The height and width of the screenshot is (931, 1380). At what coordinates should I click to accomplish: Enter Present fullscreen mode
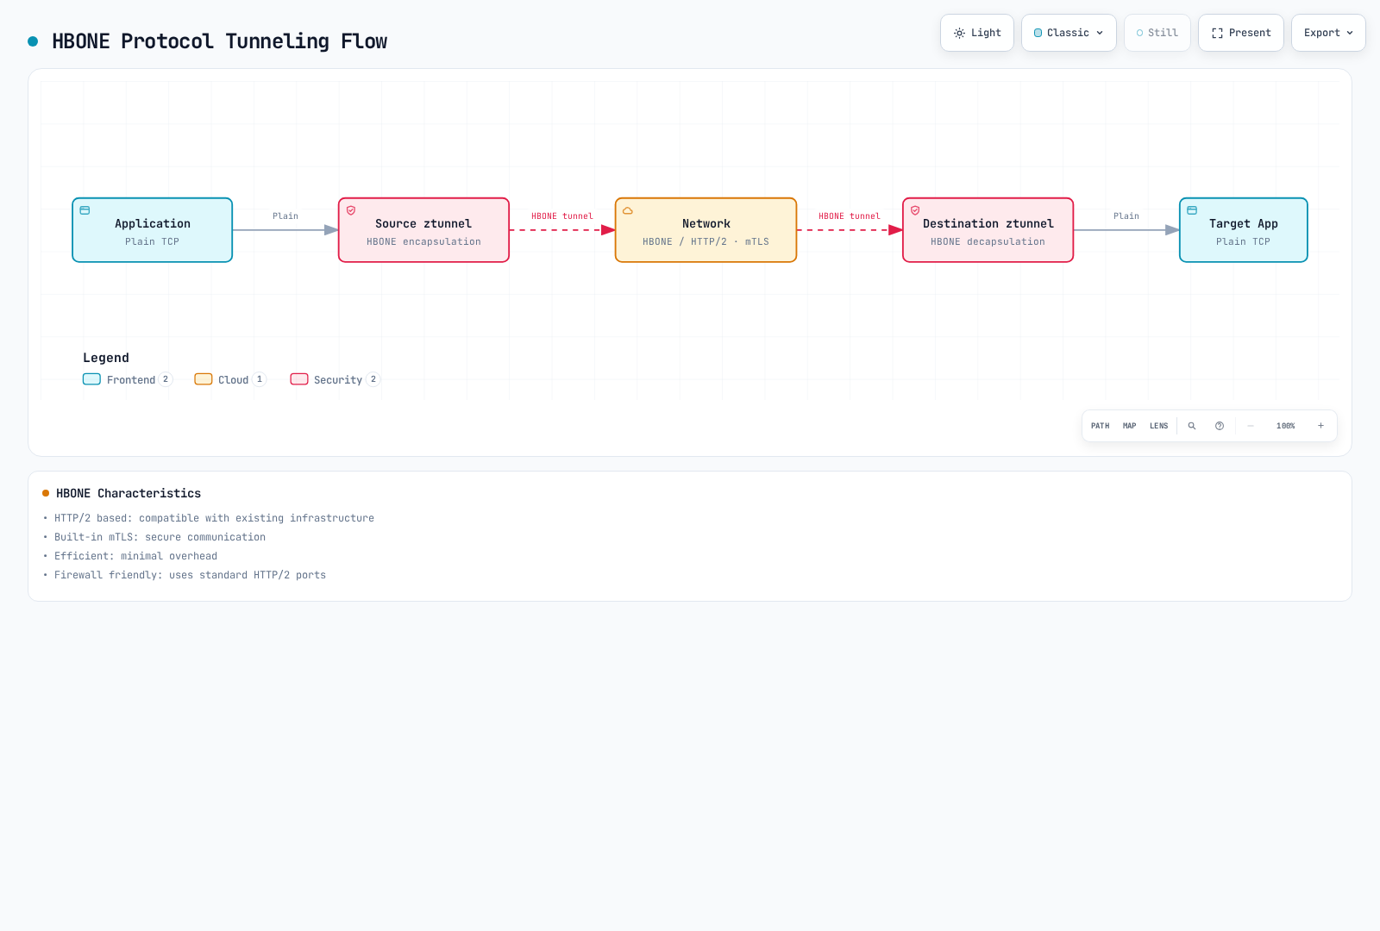(x=1241, y=33)
